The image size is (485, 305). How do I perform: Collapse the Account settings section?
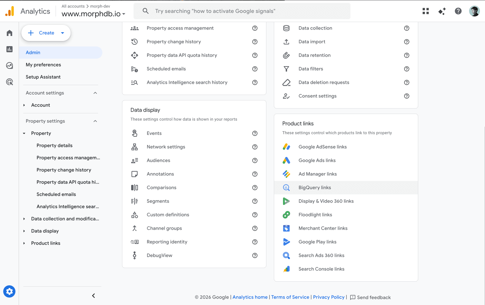[x=95, y=93]
